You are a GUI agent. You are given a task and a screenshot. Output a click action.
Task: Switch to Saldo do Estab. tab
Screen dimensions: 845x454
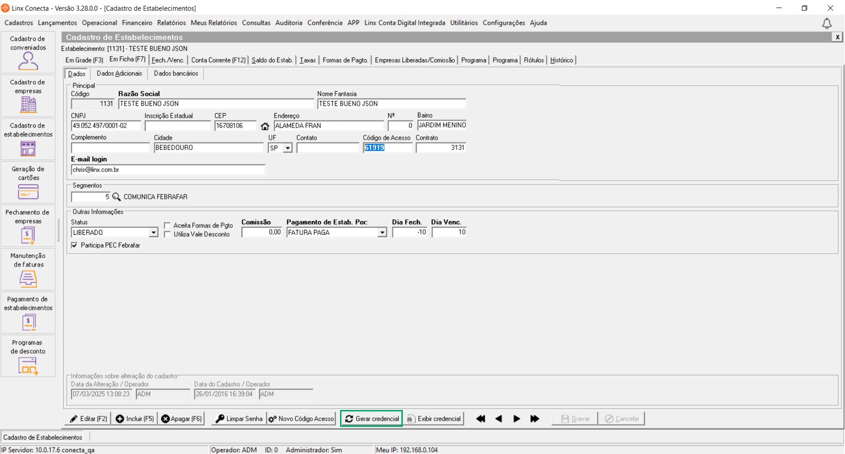click(x=272, y=60)
